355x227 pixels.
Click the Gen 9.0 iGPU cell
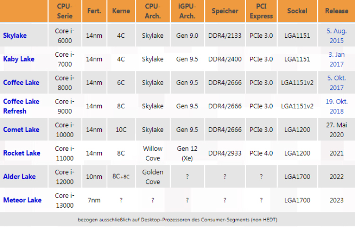pyautogui.click(x=187, y=35)
